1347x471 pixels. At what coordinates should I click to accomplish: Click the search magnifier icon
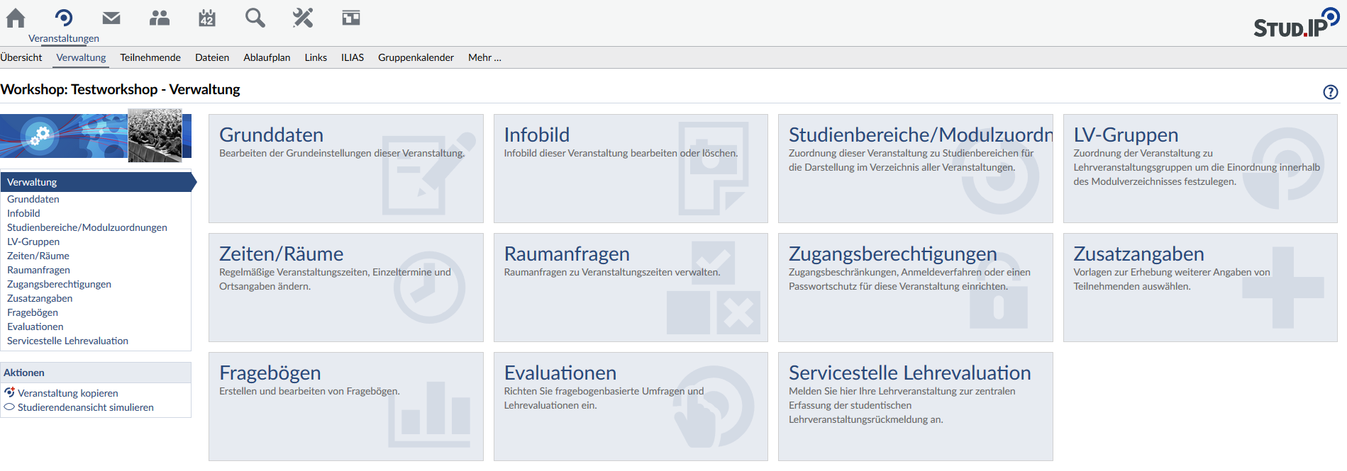click(255, 18)
